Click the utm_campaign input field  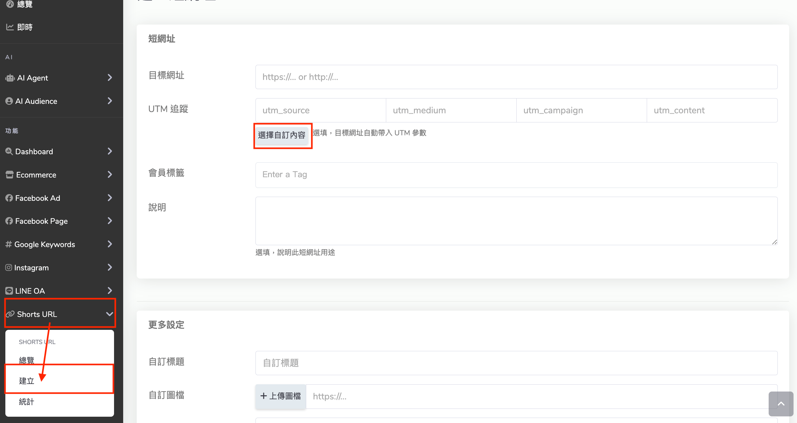click(x=581, y=110)
